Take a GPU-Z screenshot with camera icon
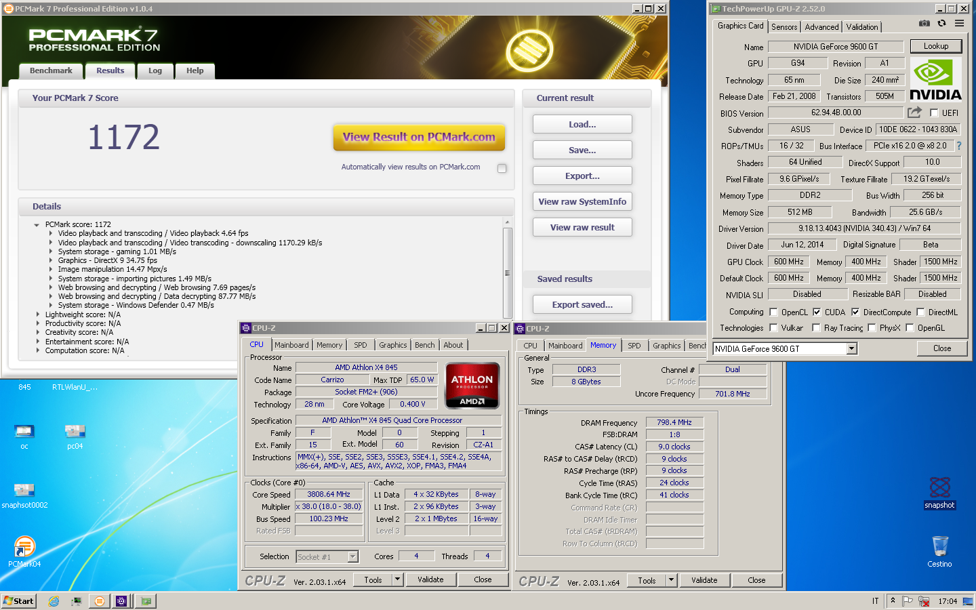Screen dimensions: 976x610 click(x=924, y=23)
